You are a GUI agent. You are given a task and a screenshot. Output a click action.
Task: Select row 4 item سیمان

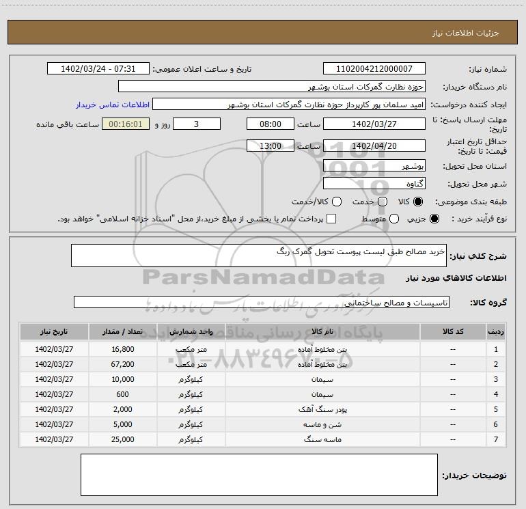(x=322, y=395)
